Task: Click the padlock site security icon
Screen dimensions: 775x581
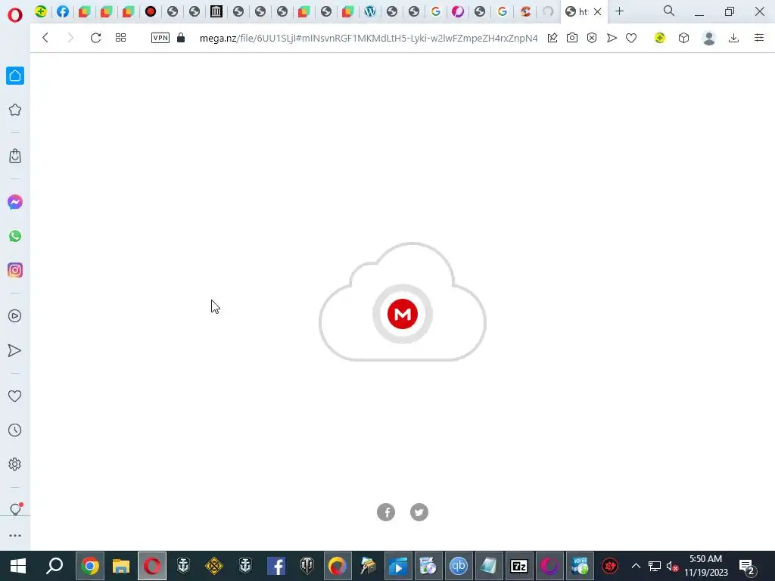Action: pos(181,38)
